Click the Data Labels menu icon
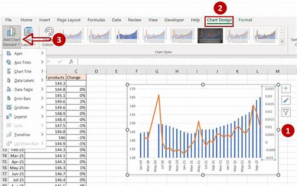Image resolution: width=297 pixels, height=186 pixels. pyautogui.click(x=9, y=80)
